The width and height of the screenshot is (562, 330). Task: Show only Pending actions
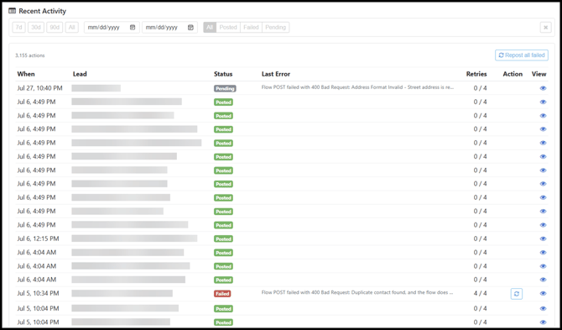(275, 27)
